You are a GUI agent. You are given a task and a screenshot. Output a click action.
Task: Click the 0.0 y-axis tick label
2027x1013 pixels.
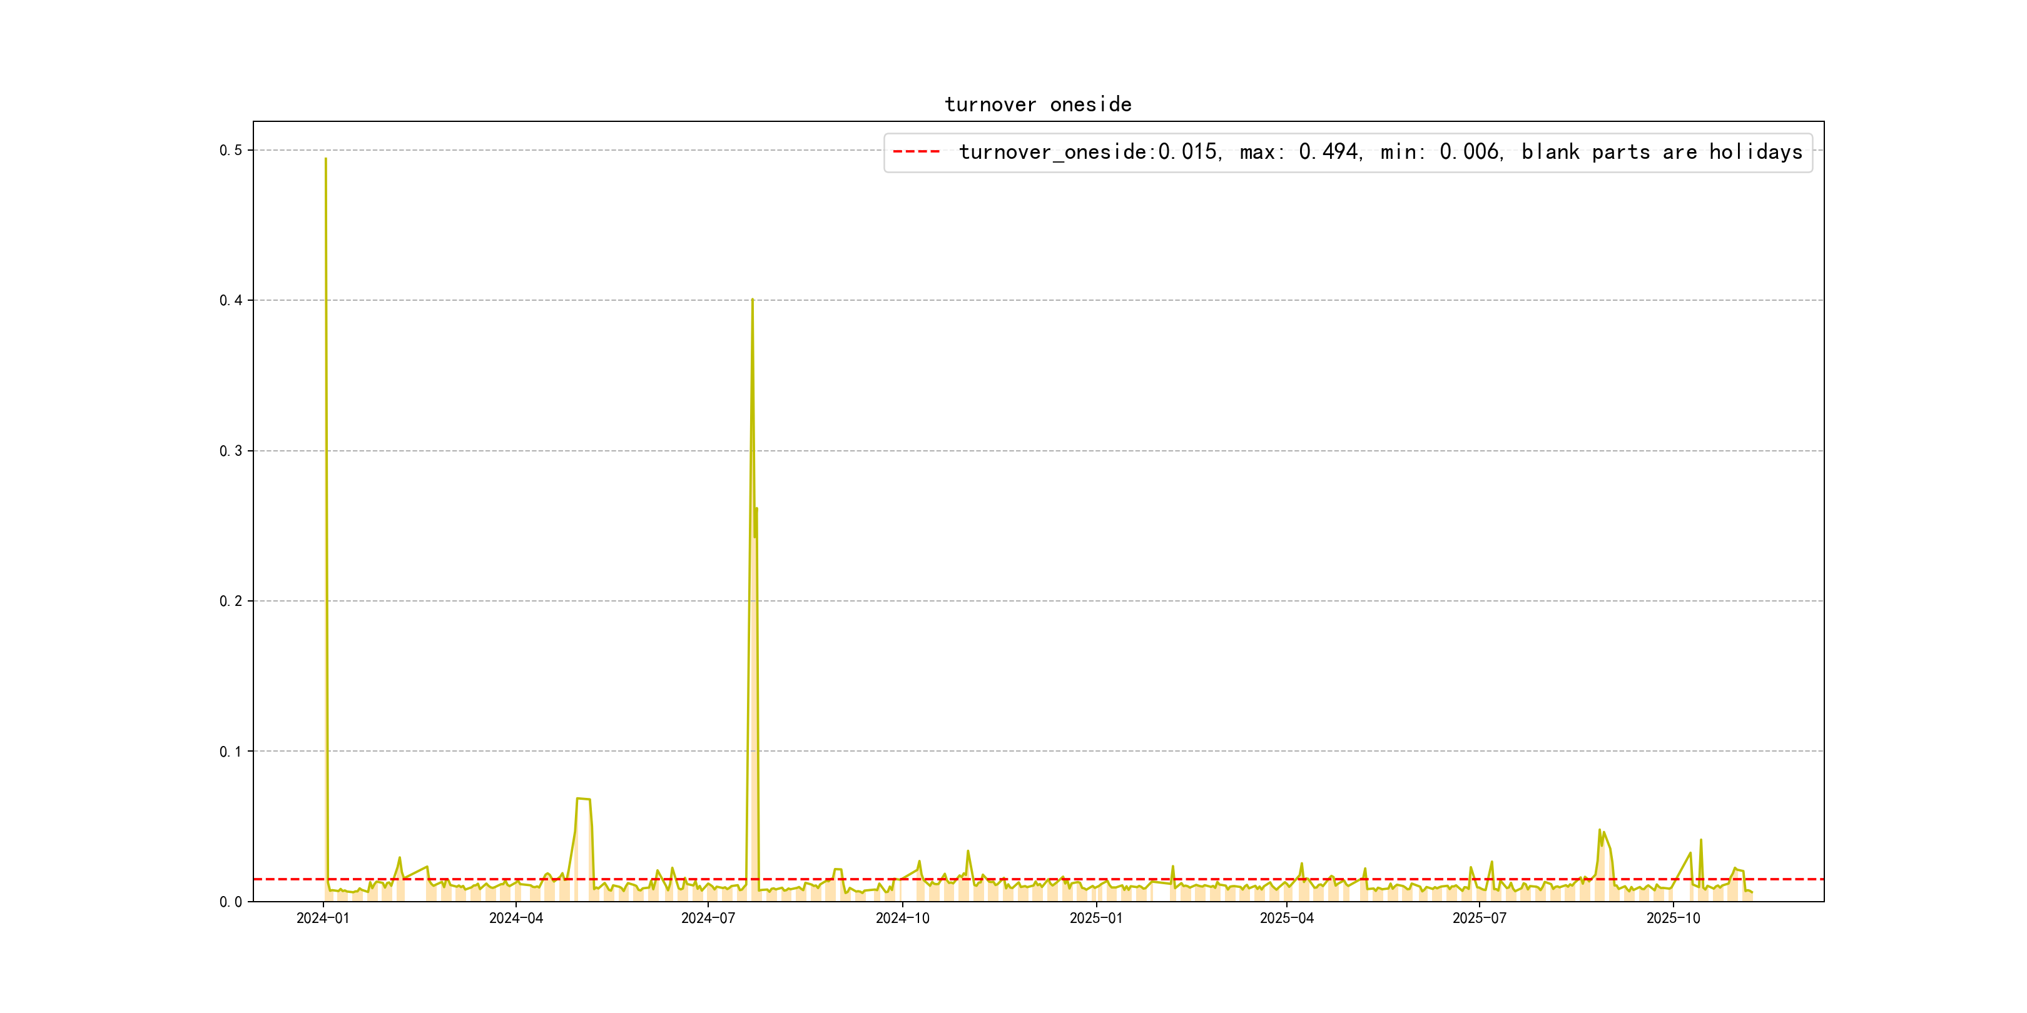click(x=231, y=902)
